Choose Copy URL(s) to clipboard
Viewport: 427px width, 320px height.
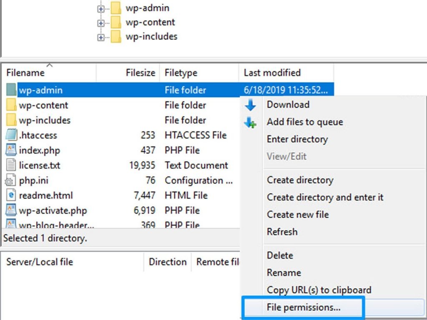(x=319, y=290)
